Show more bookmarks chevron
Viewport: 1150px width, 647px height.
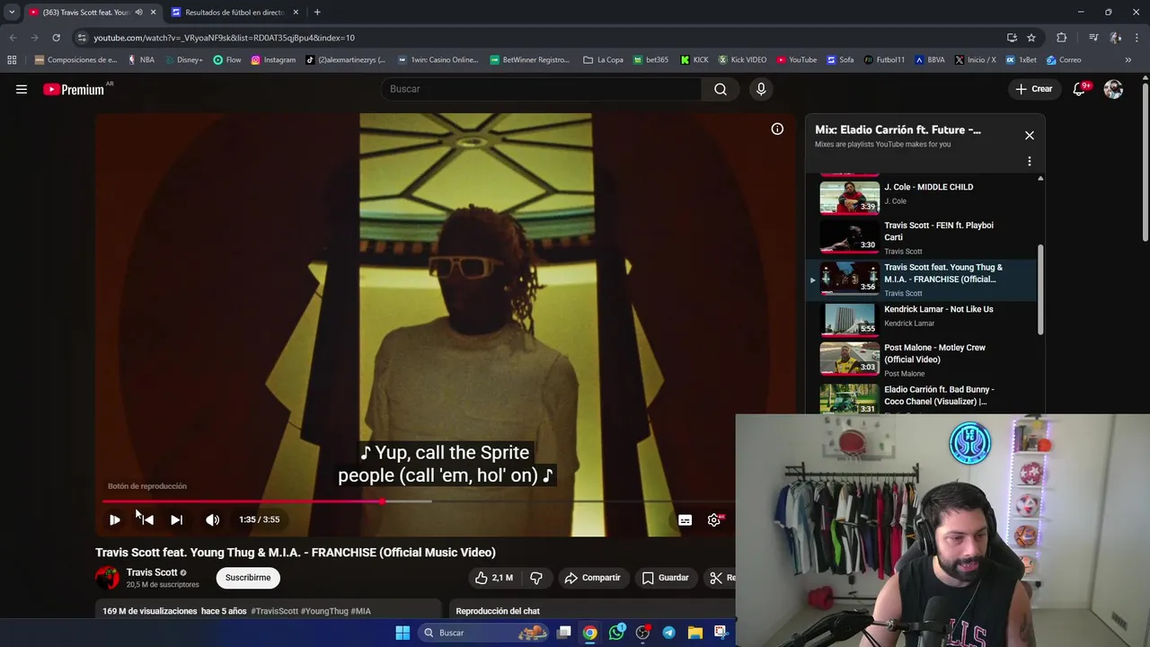[x=1128, y=60]
